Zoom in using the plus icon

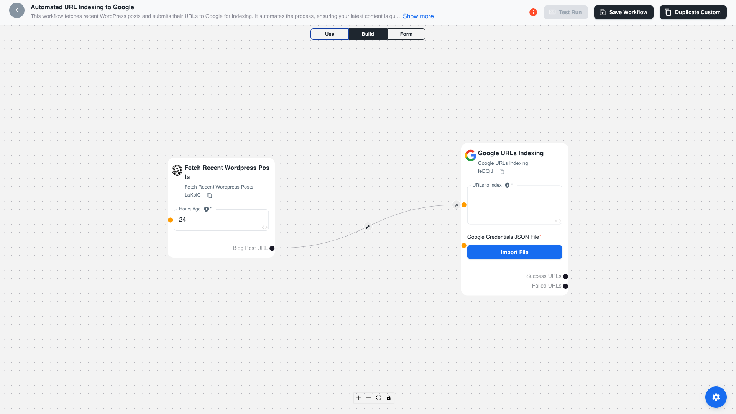(x=359, y=398)
